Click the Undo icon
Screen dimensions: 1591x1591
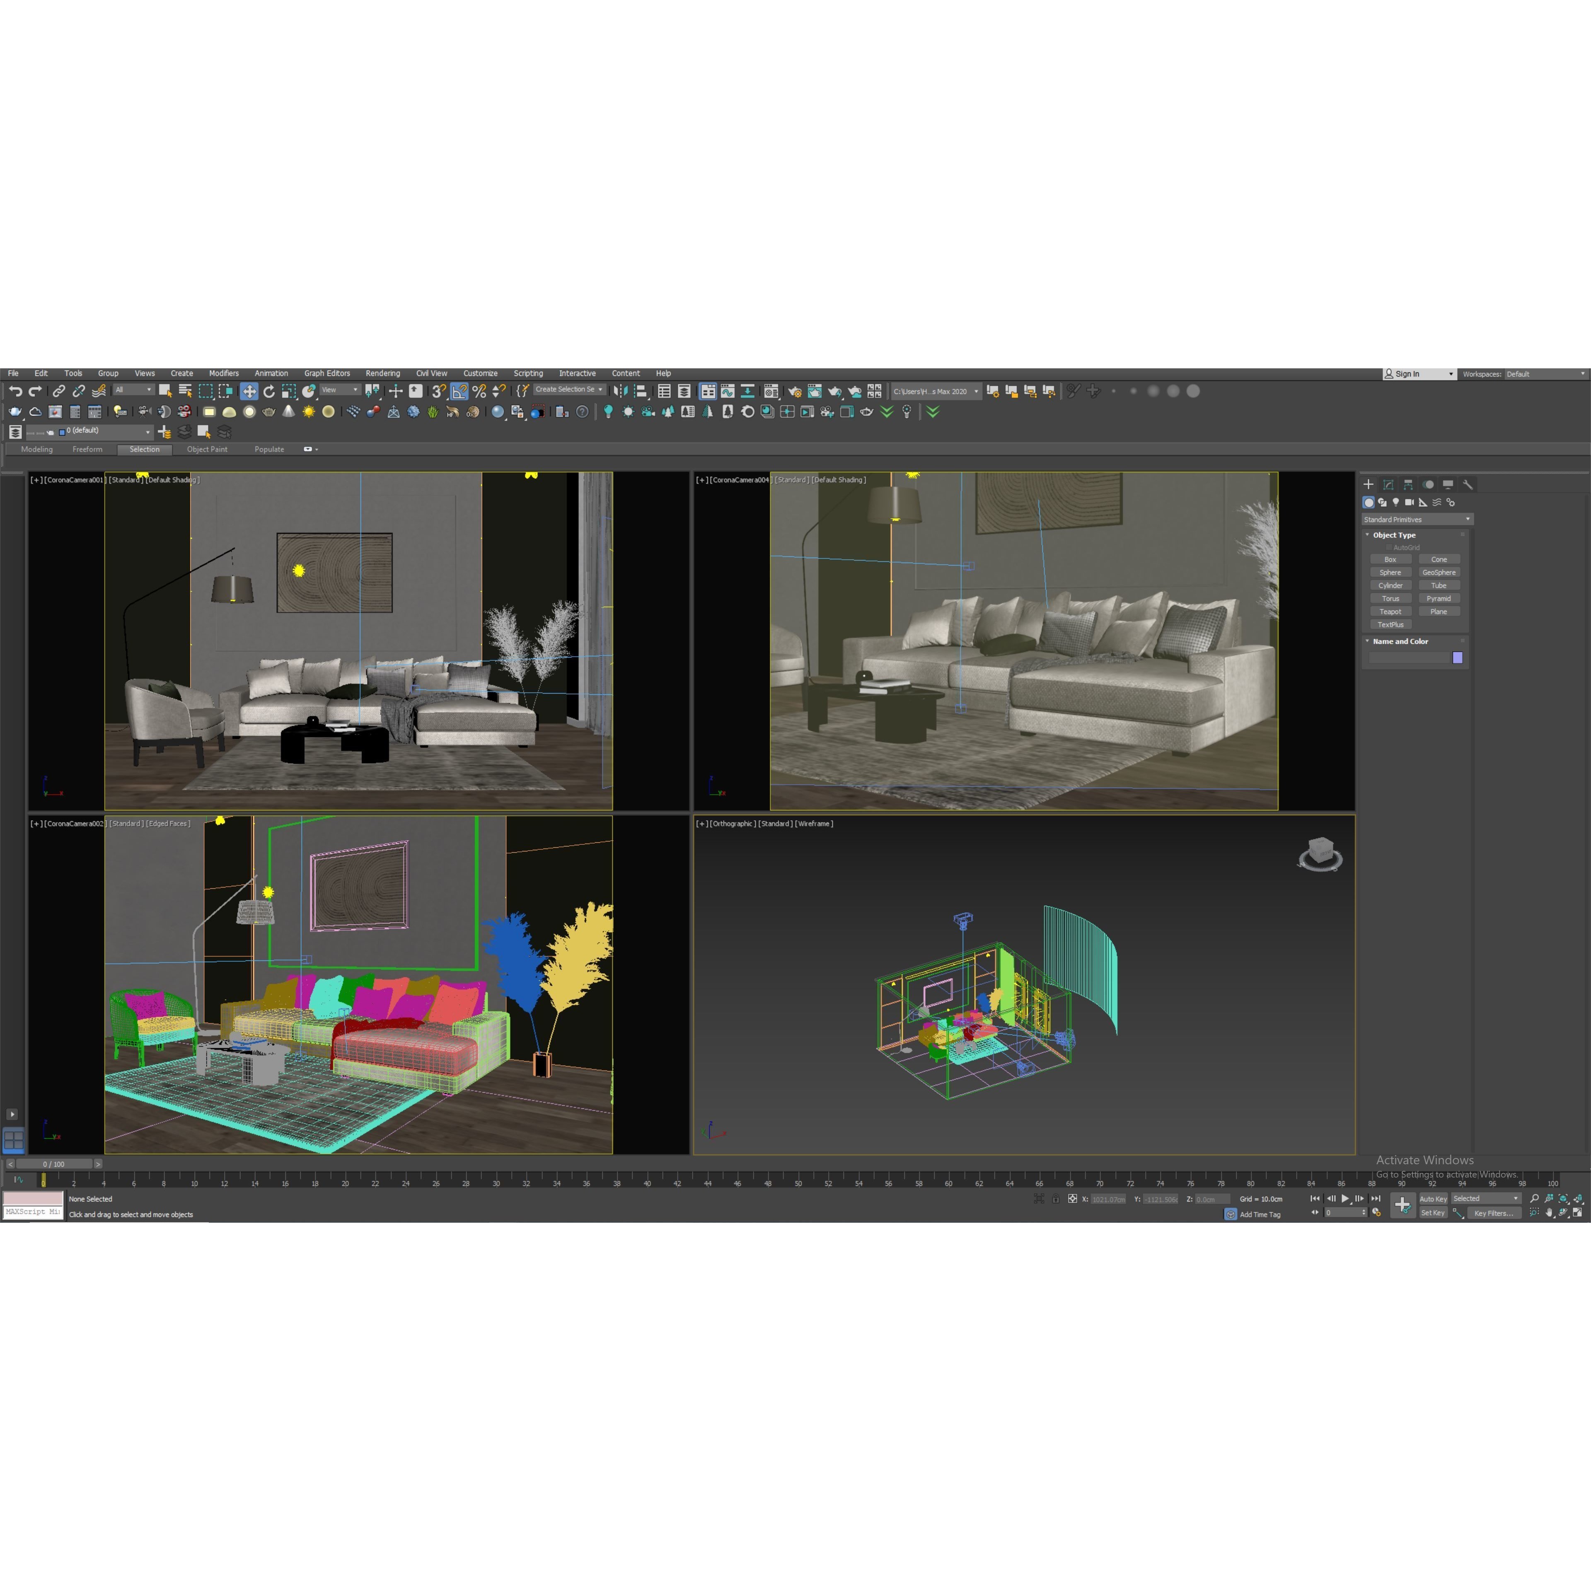[17, 392]
